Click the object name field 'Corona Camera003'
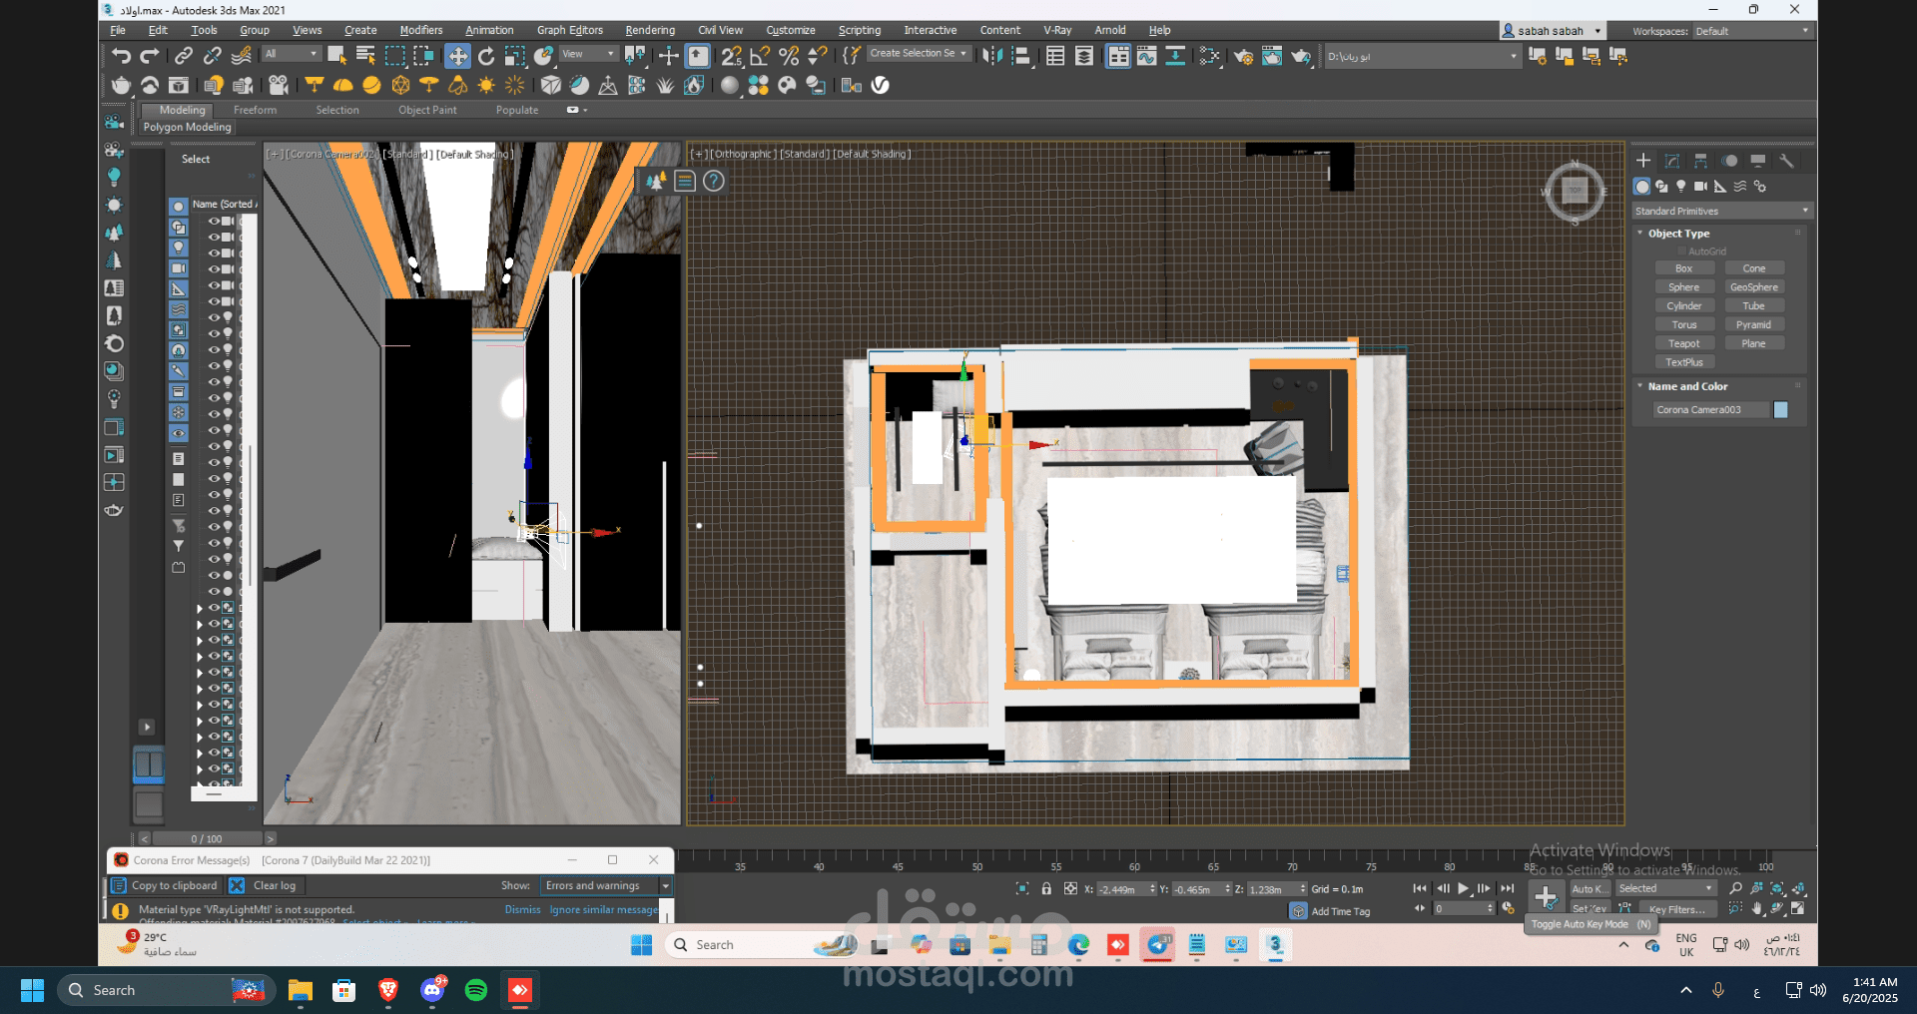 click(x=1710, y=410)
